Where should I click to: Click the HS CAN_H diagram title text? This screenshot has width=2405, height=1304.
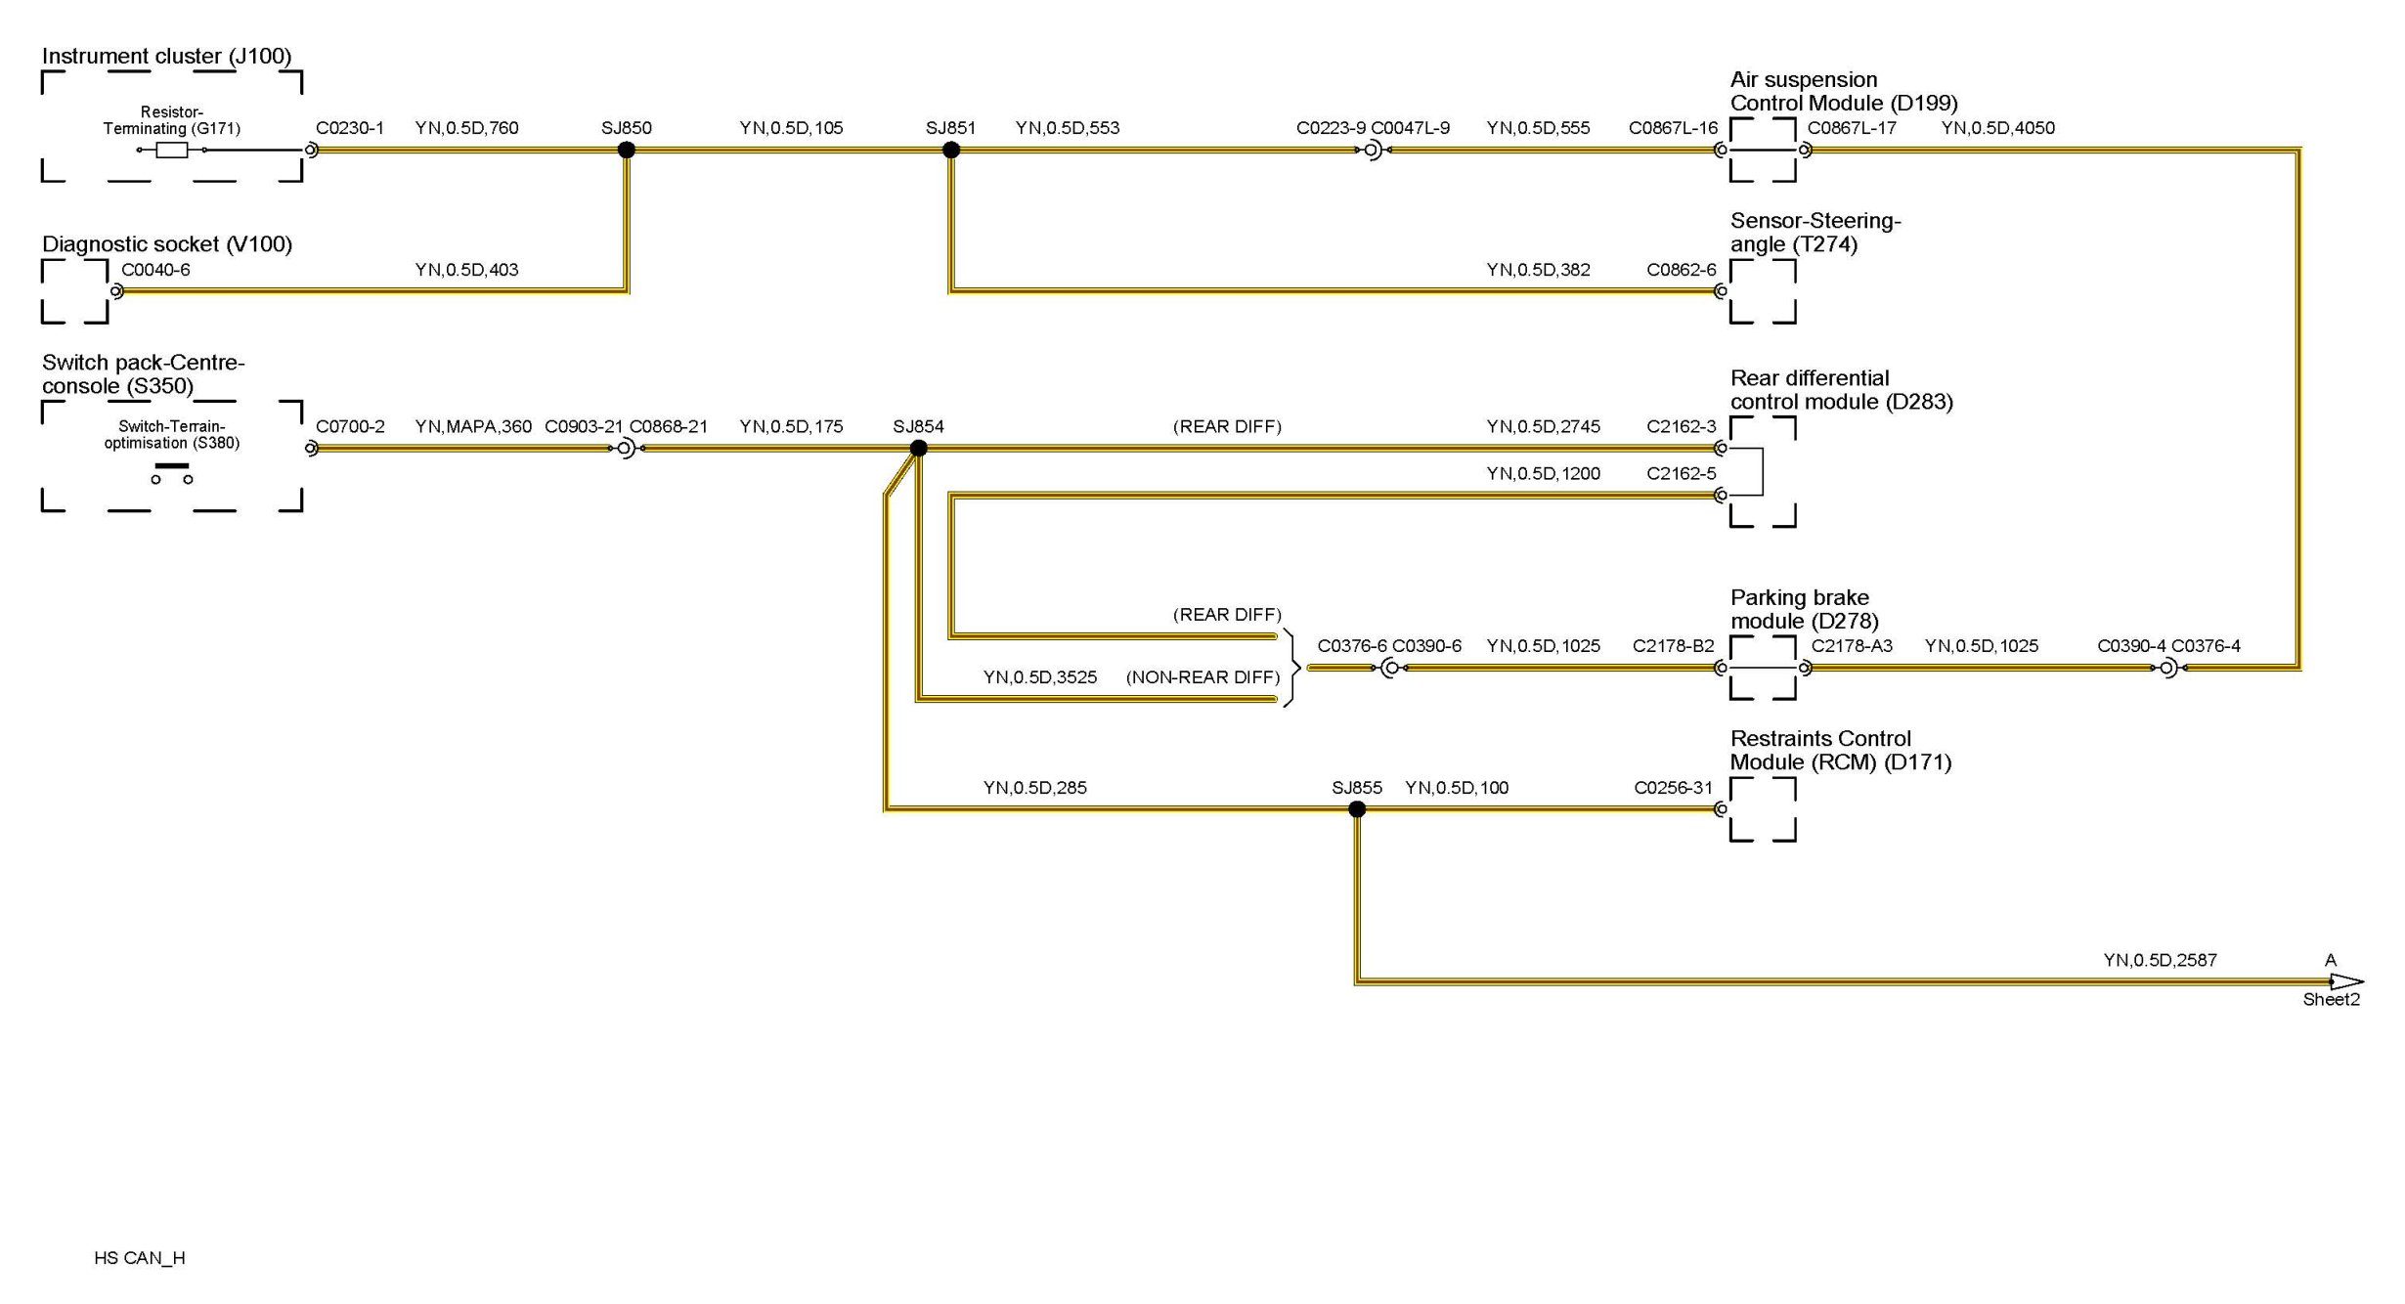(x=140, y=1258)
